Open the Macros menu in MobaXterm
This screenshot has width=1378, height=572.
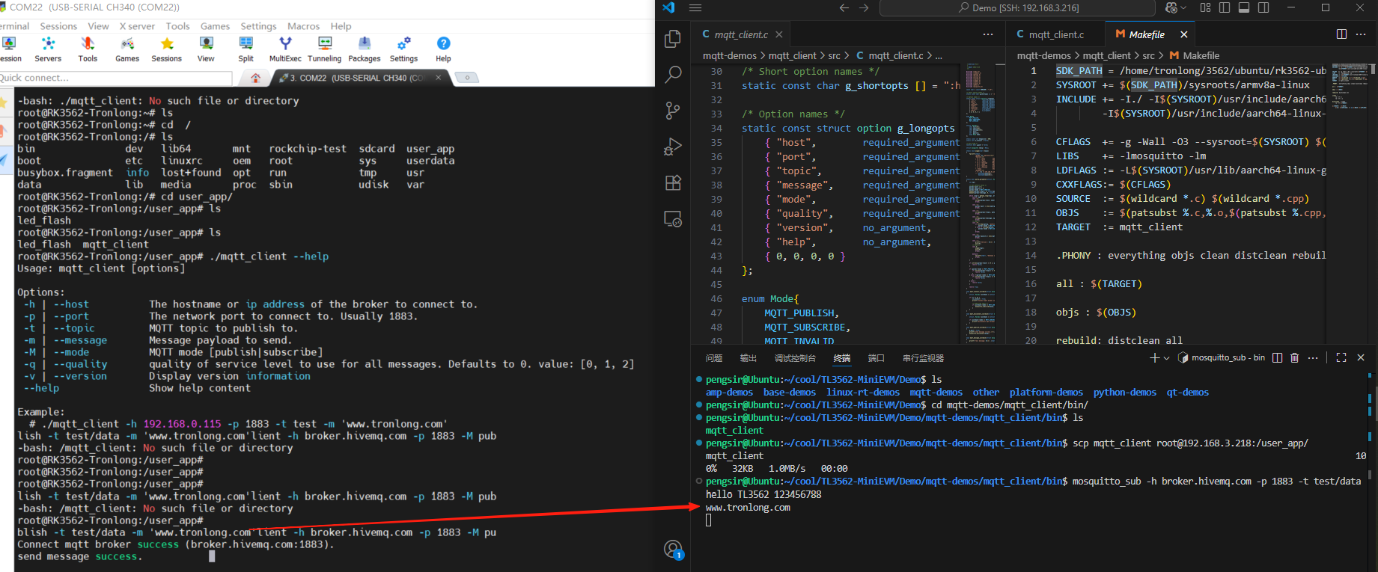coord(303,26)
